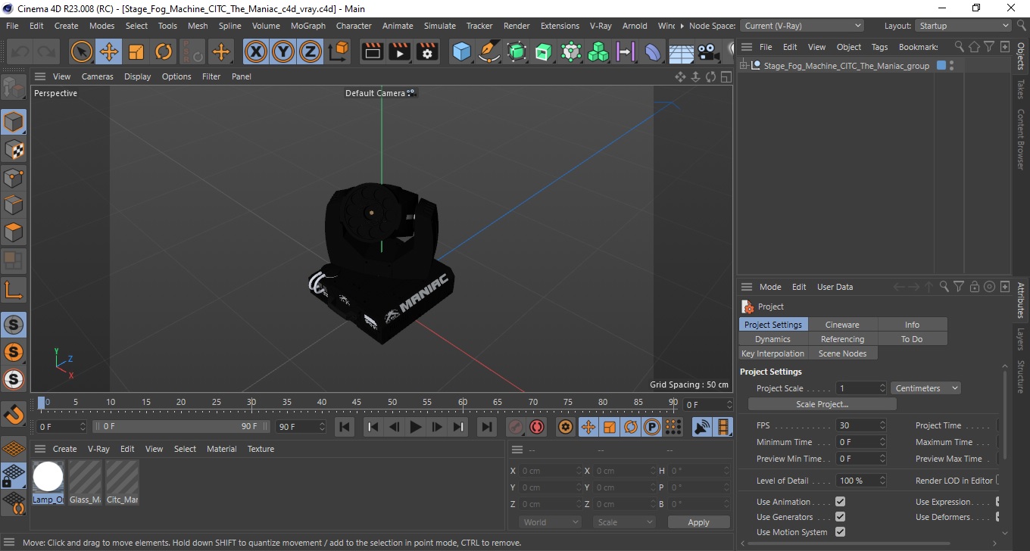Image resolution: width=1030 pixels, height=551 pixels.
Task: Open viewport Cameras menu
Action: pos(98,76)
